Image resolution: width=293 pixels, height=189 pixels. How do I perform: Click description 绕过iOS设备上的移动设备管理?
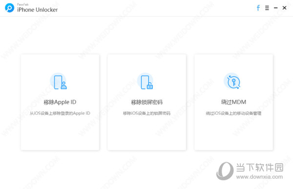point(233,113)
